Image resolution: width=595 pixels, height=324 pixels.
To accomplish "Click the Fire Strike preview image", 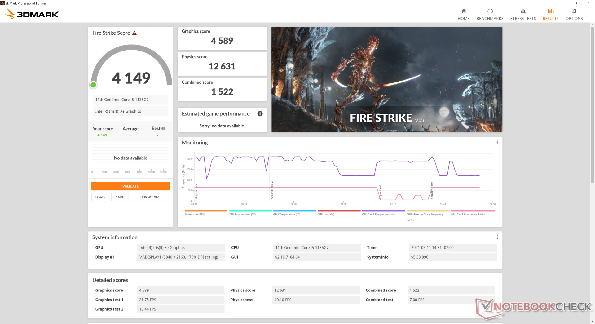I will (x=387, y=80).
